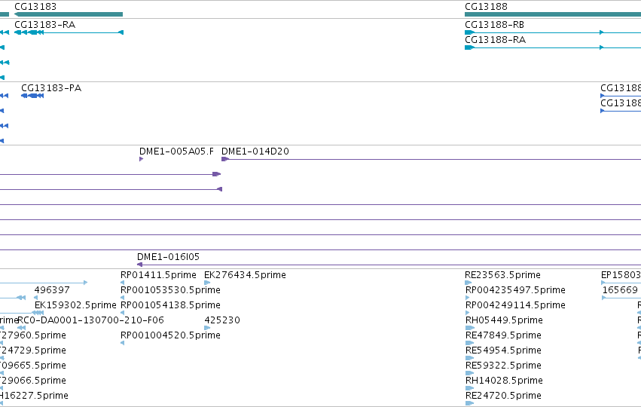
Task: Select the CG13183-RA transcript label
Action: 45,25
